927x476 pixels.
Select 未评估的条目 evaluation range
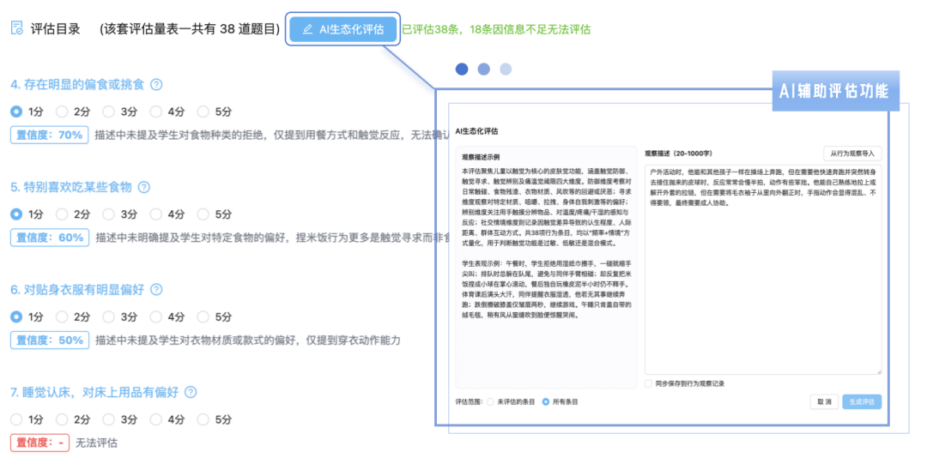(x=490, y=401)
